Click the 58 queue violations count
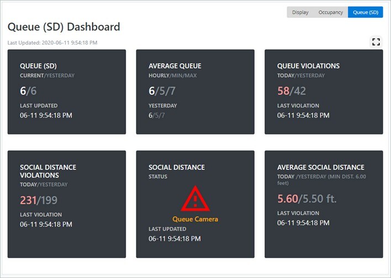The height and width of the screenshot is (278, 391). point(283,90)
